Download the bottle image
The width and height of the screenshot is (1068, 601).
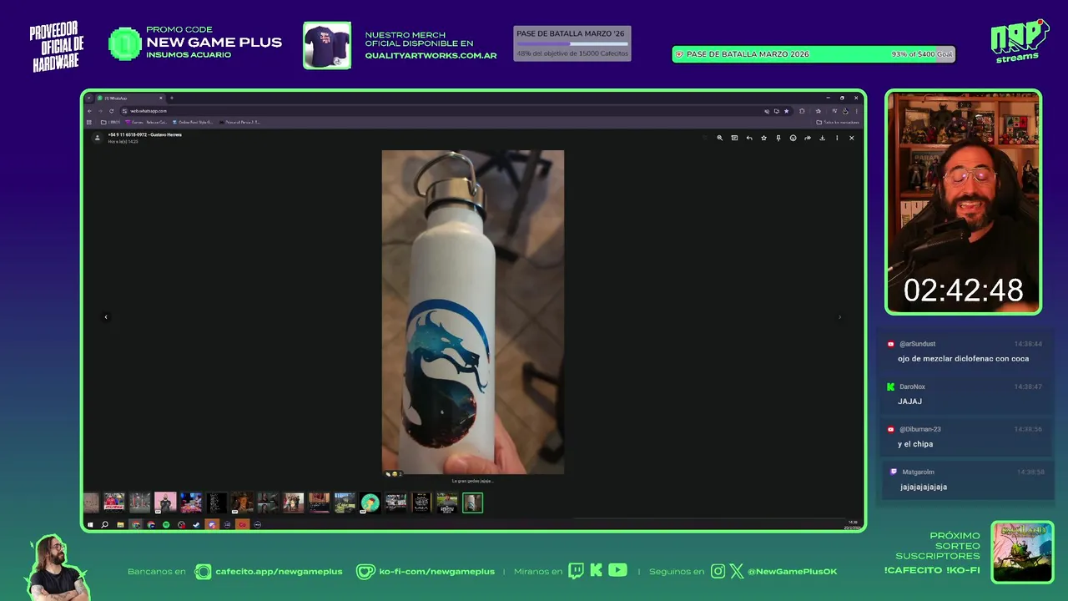click(x=822, y=138)
